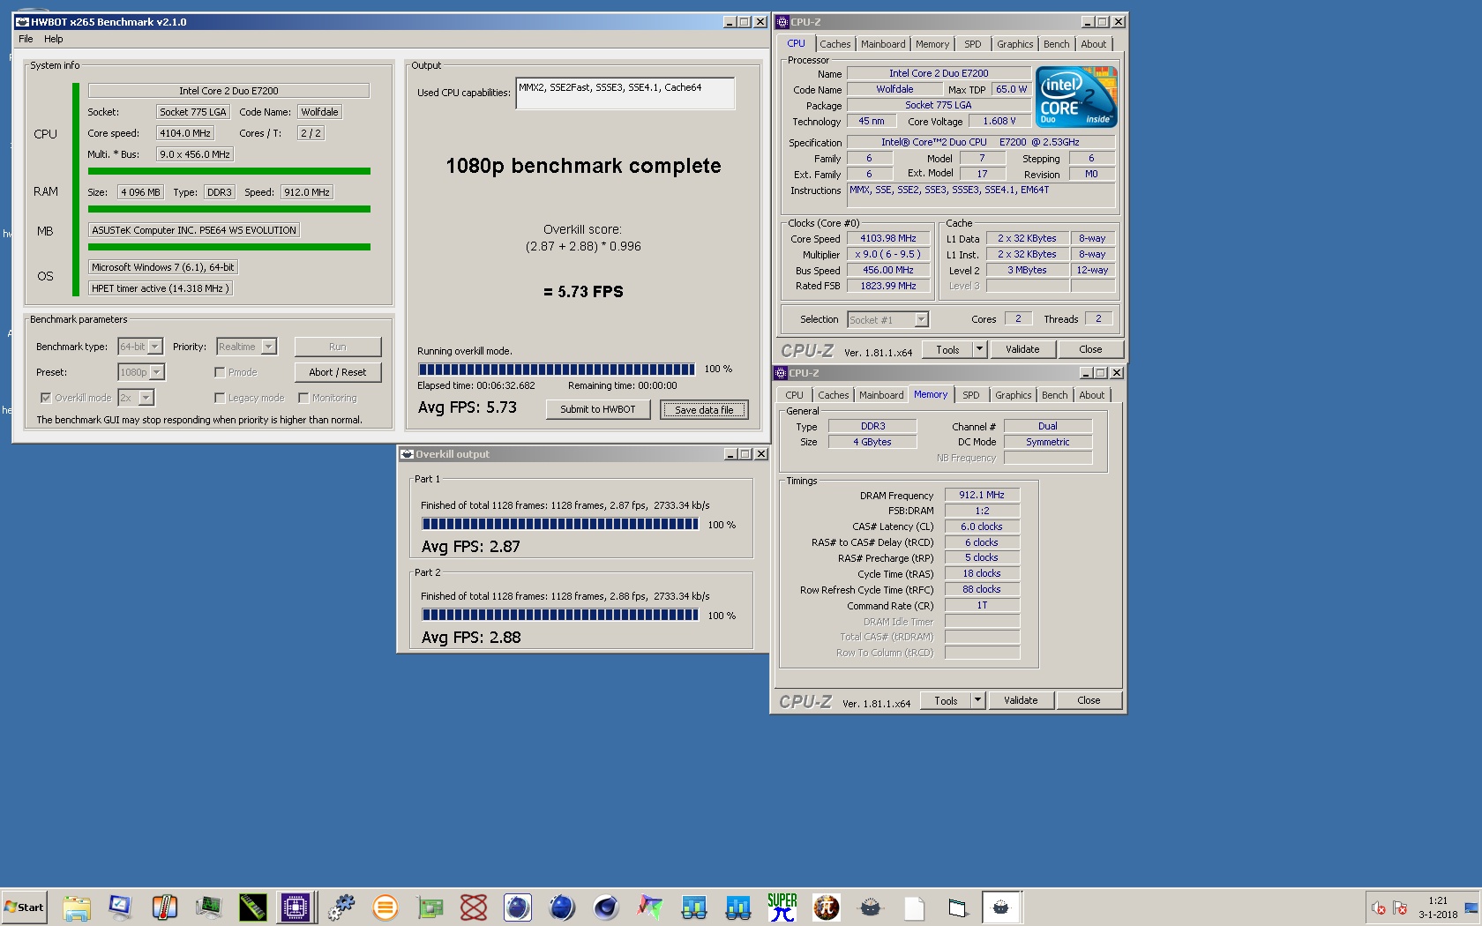Switch to Mainboard tab in upper CPU-Z window
This screenshot has height=926, width=1482.
[883, 44]
